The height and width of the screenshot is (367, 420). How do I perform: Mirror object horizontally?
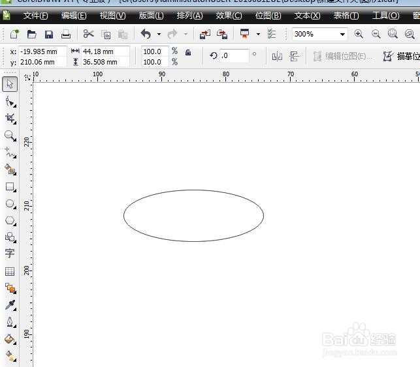[277, 57]
